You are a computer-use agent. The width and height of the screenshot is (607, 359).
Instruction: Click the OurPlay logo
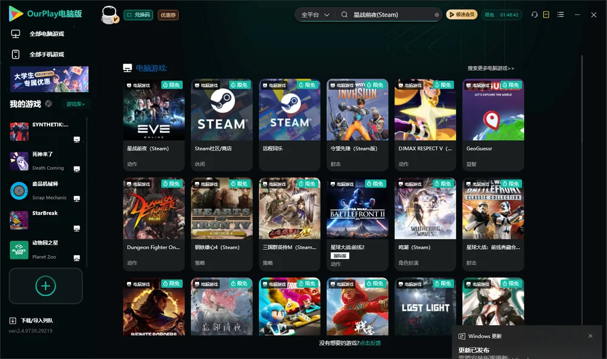coord(46,14)
